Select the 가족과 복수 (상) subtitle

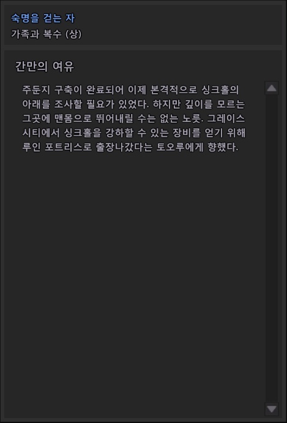click(x=46, y=34)
